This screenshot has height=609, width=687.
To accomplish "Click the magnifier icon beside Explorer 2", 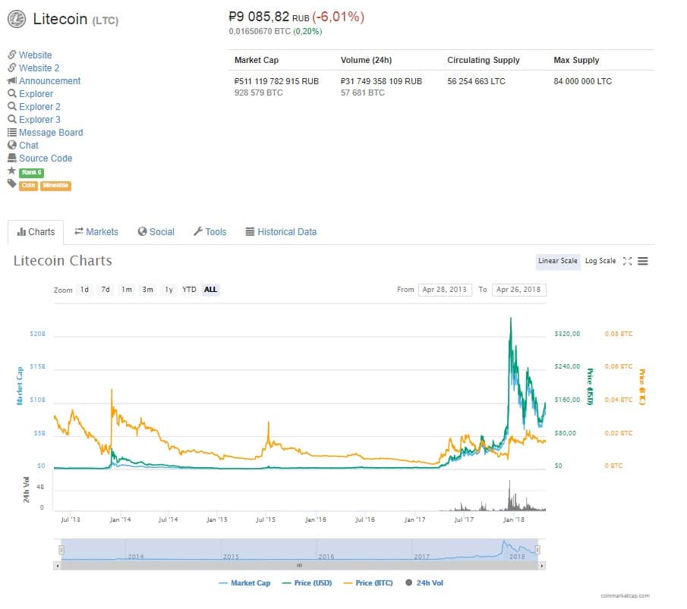I will click(x=12, y=106).
